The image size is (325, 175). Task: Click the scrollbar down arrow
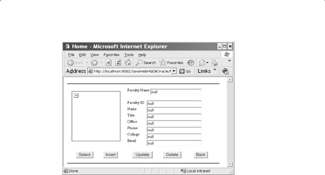click(230, 165)
